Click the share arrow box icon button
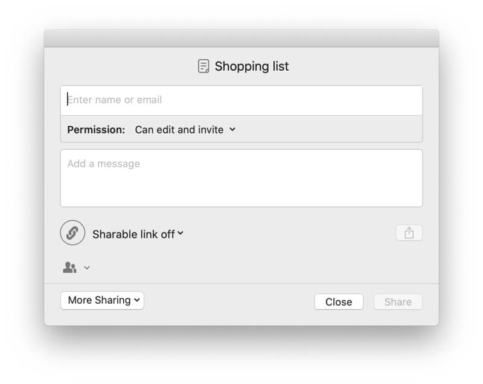This screenshot has height=384, width=483. tap(409, 233)
